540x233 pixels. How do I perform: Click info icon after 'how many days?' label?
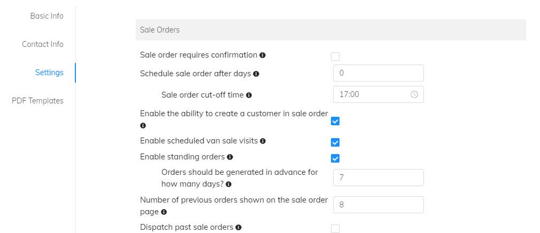(x=228, y=184)
